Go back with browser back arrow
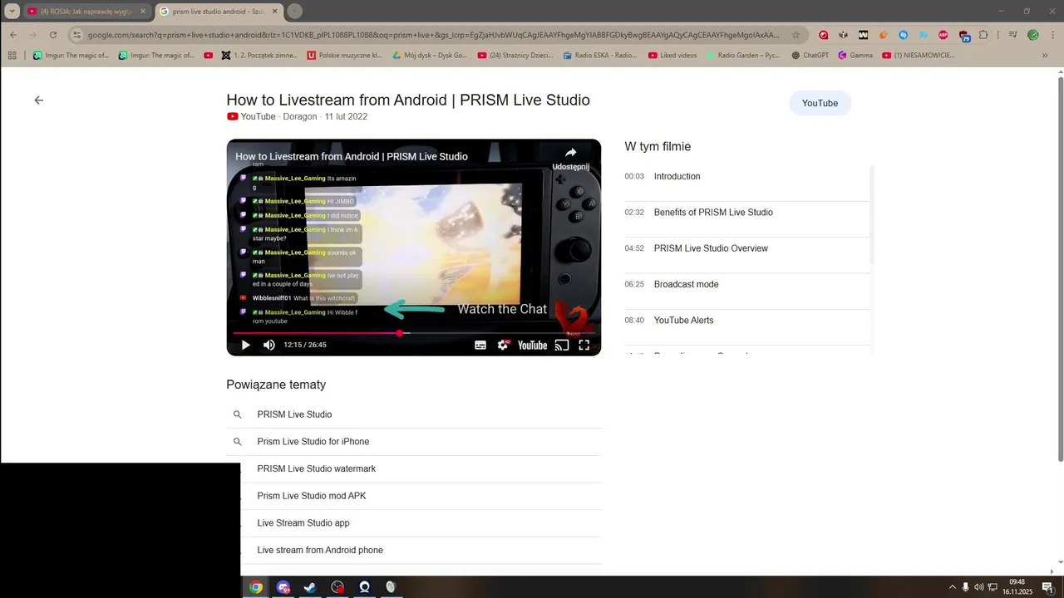Screen dimensions: 1064x598 pos(13,35)
